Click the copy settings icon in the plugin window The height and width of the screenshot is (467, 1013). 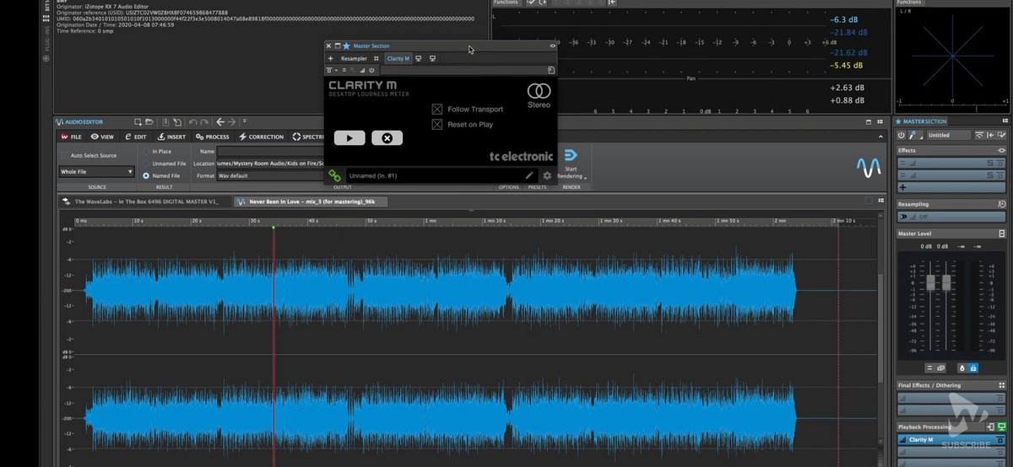pos(550,70)
